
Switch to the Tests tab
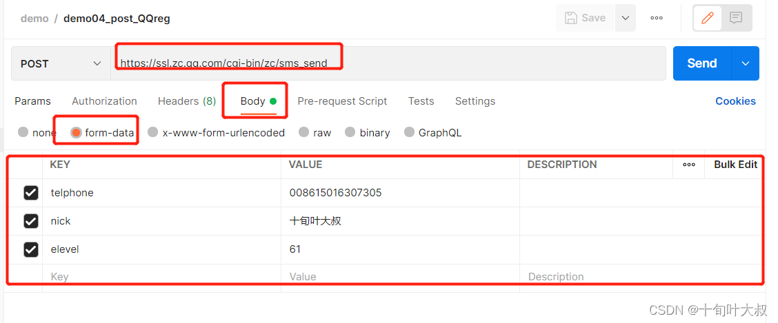[x=421, y=101]
